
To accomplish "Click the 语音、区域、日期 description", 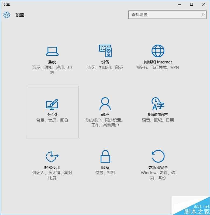I will pyautogui.click(x=158, y=120).
